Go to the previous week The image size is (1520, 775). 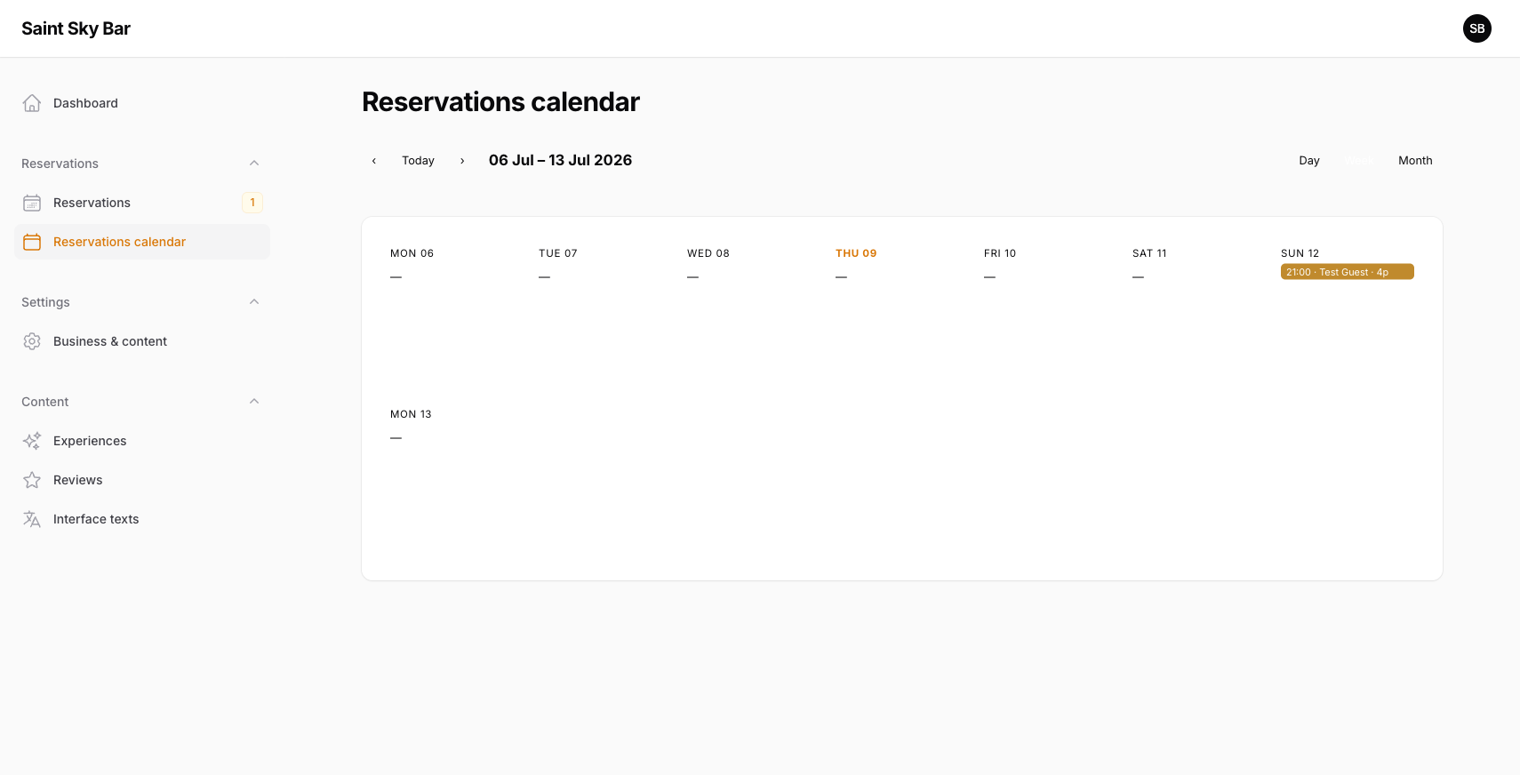[x=374, y=161]
